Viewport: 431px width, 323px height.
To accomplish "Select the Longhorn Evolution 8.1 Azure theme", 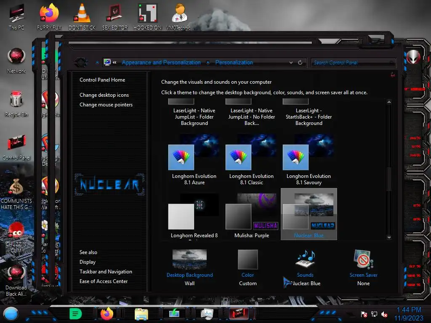I will pos(194,159).
